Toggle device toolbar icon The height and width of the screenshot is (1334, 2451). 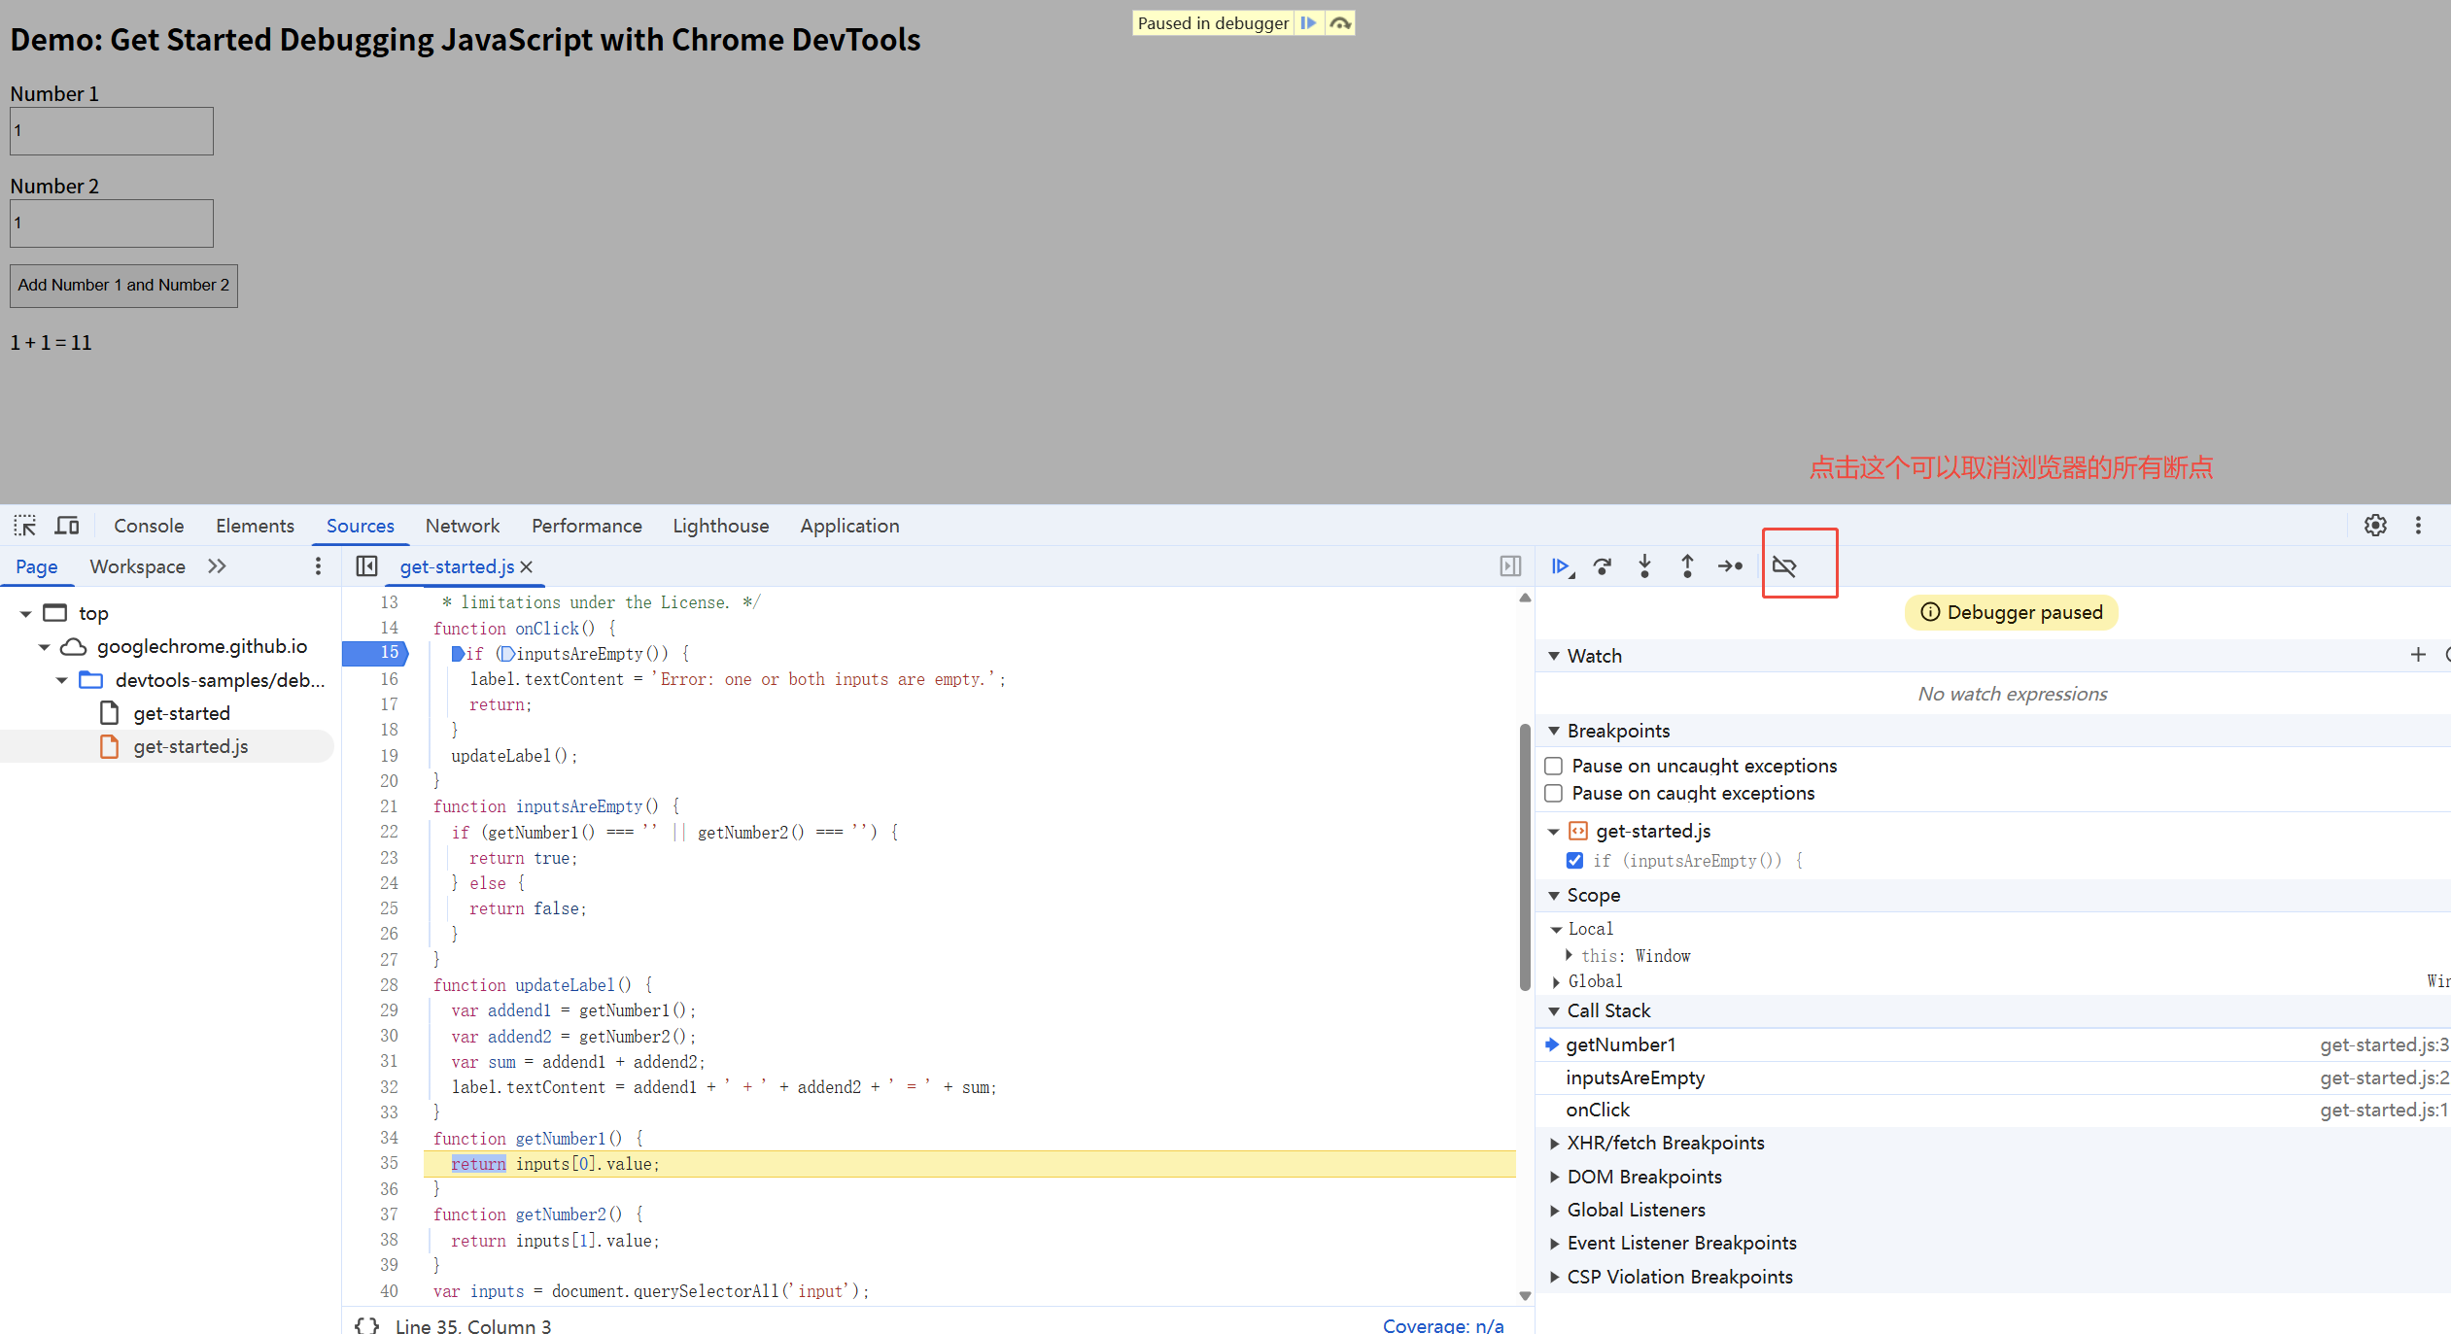(x=67, y=526)
